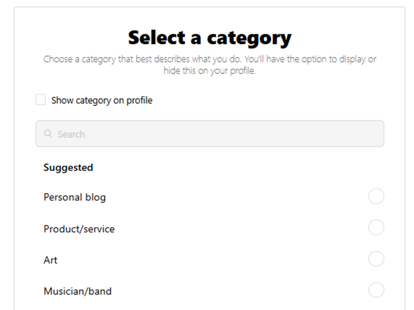Click the Search placeholder text
Viewport: 414px width, 310px height.
coord(71,134)
